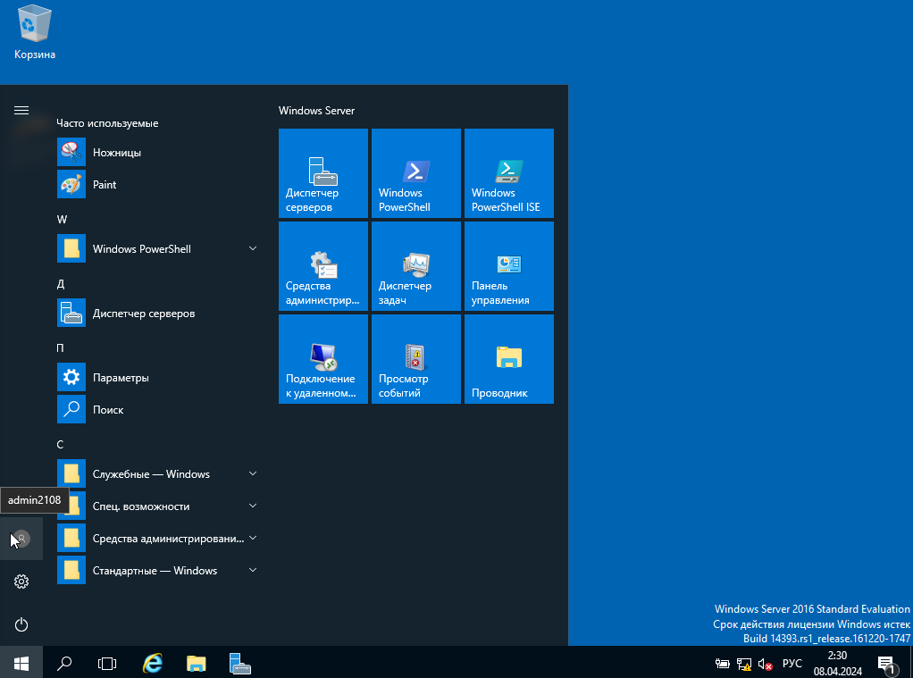
Task: Click the admin2108 user account icon
Action: point(21,539)
